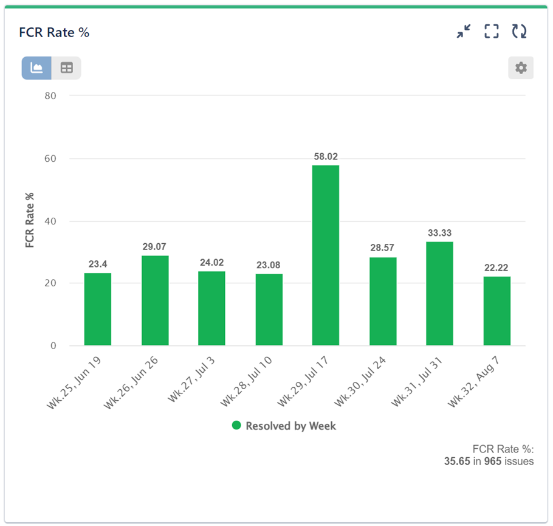Open chart settings with the gear icon
The image size is (553, 526).
click(x=521, y=68)
